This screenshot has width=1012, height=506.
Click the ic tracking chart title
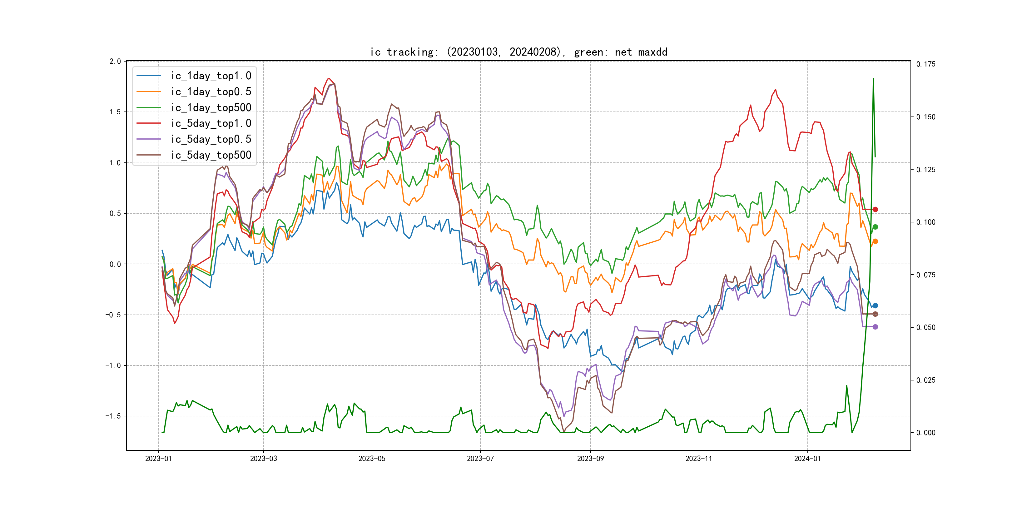pyautogui.click(x=518, y=52)
